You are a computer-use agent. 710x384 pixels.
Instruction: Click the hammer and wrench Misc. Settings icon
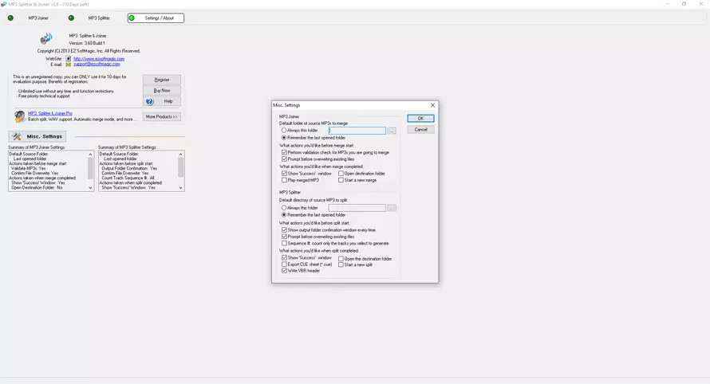(x=17, y=136)
